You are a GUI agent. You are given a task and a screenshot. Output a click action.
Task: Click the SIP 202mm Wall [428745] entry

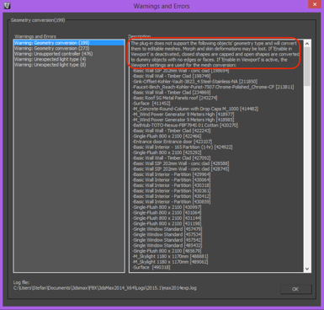[x=181, y=169]
